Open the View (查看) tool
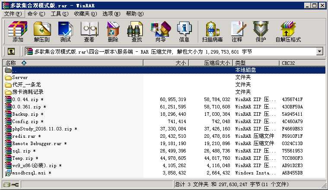The image size is (328, 190). pyautogui.click(x=89, y=32)
